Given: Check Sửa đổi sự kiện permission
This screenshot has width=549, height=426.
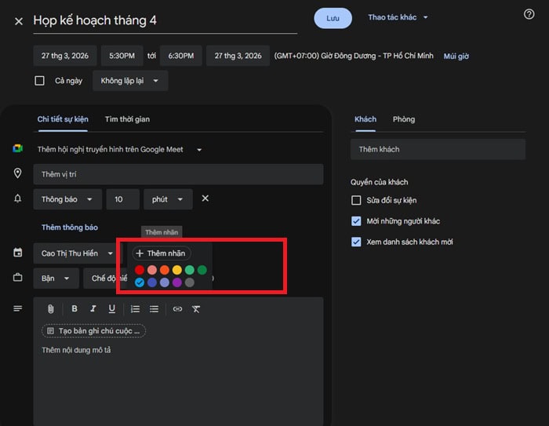Looking at the screenshot, I should (357, 201).
